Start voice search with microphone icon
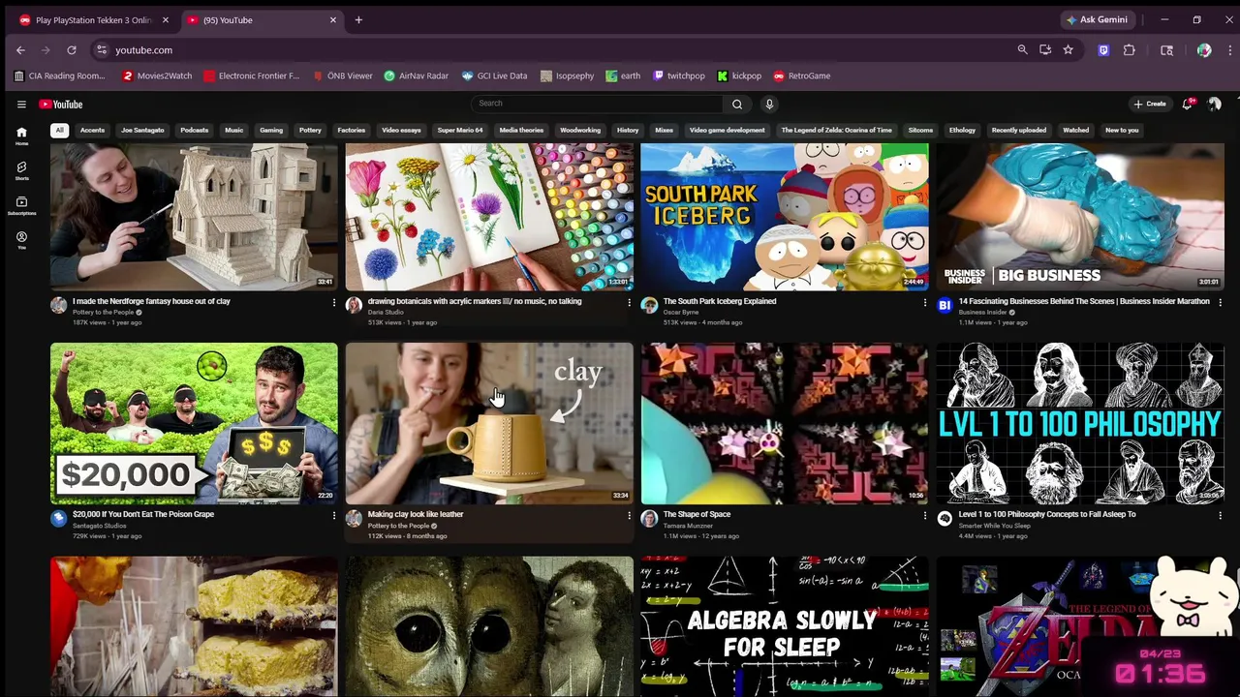Image resolution: width=1240 pixels, height=697 pixels. pyautogui.click(x=769, y=104)
